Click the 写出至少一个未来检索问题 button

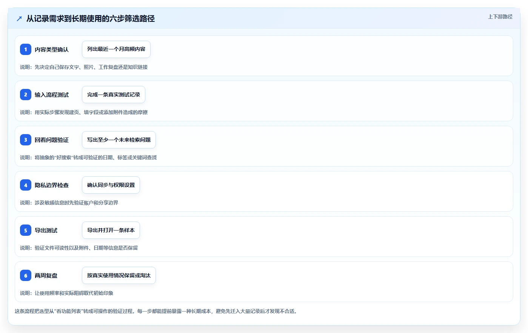click(119, 140)
